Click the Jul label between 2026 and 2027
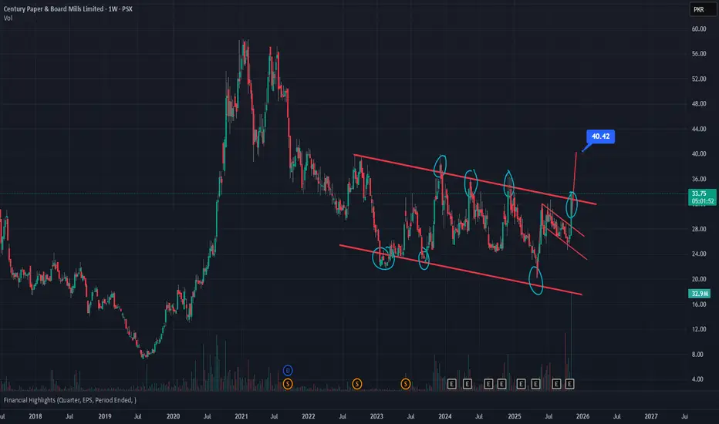The height and width of the screenshot is (424, 719). point(617,416)
